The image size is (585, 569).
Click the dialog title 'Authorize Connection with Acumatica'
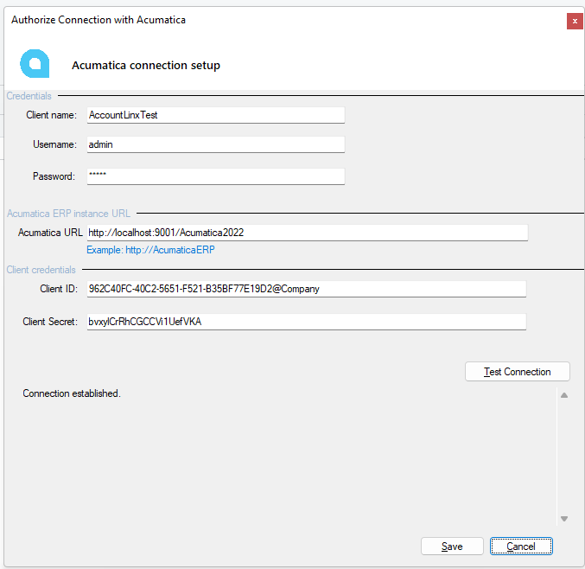coord(99,20)
